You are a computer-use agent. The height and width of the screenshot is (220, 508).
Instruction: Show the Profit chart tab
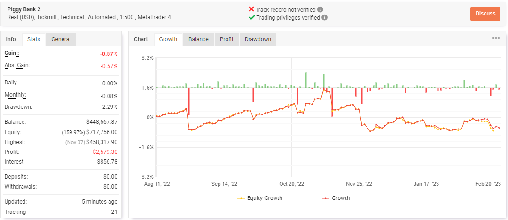coord(227,39)
